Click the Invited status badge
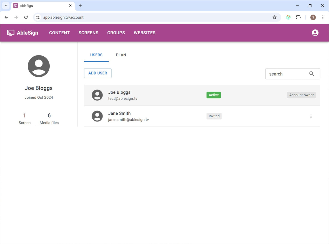 click(214, 116)
